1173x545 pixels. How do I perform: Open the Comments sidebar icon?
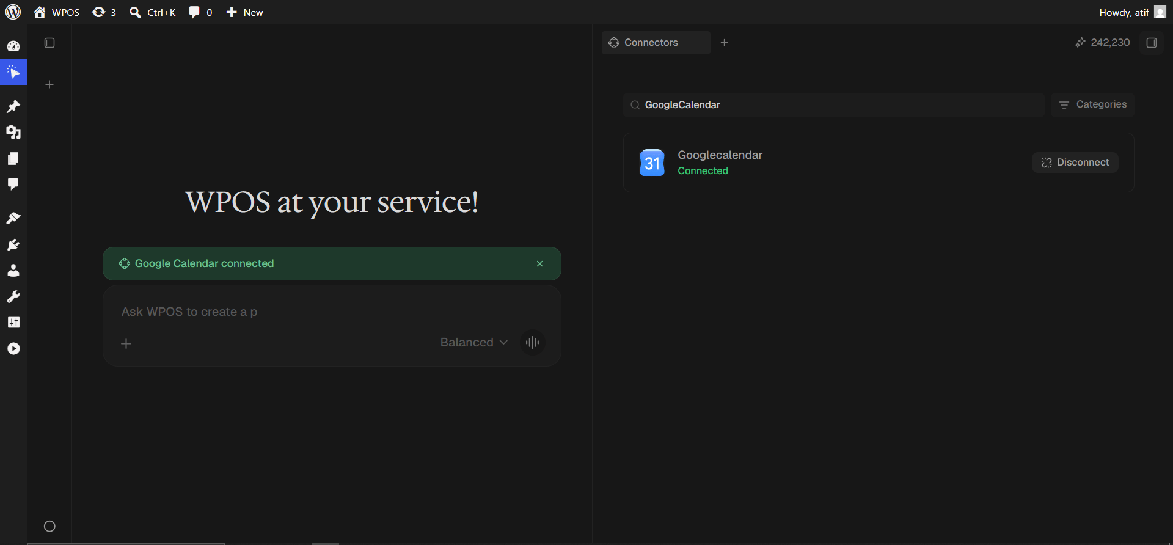pos(13,185)
